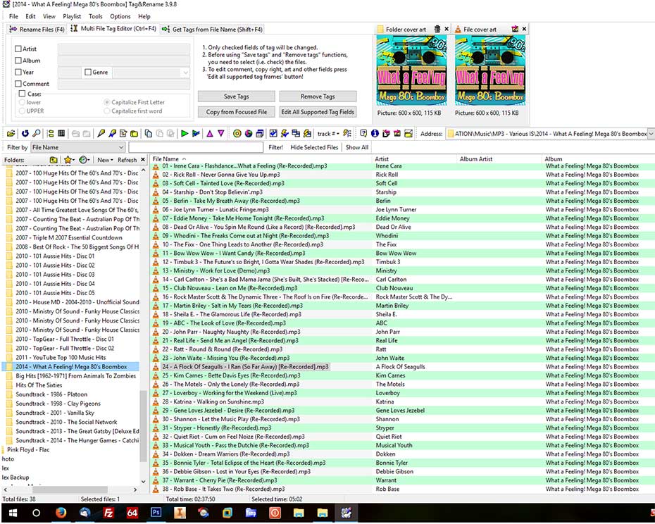Switch to the Rename Files (F4) tab
Viewport: 655px width, 524px height.
(x=37, y=30)
